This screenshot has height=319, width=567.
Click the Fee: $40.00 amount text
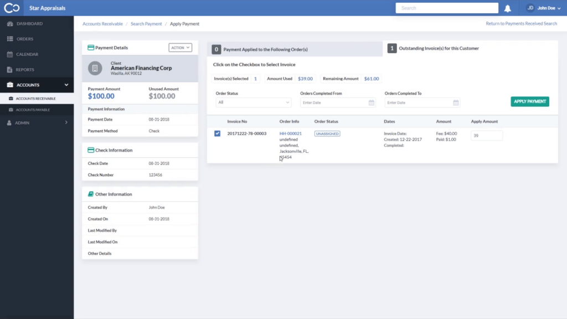(446, 133)
